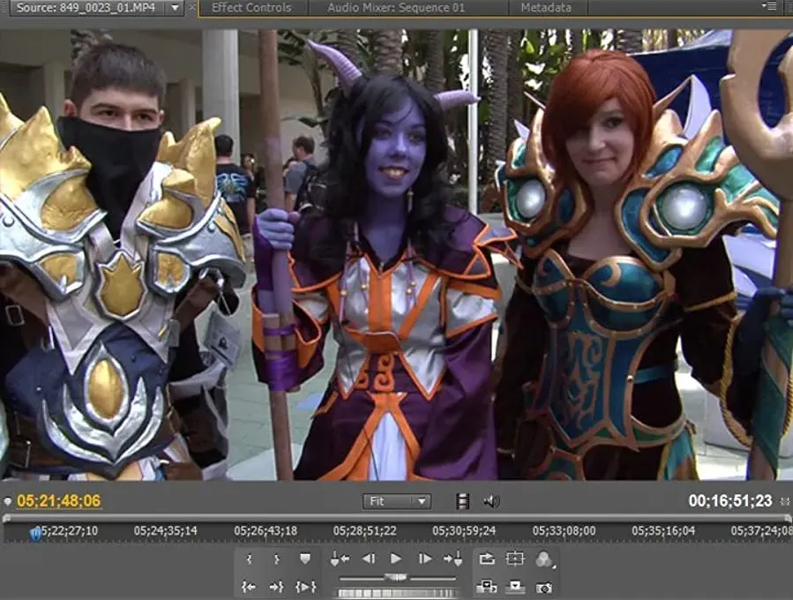Image resolution: width=793 pixels, height=600 pixels.
Task: Click the Set In Point button
Action: [x=249, y=559]
